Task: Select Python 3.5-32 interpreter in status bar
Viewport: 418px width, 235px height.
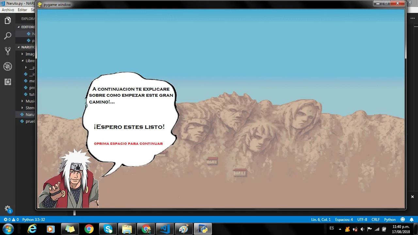Action: 34,220
